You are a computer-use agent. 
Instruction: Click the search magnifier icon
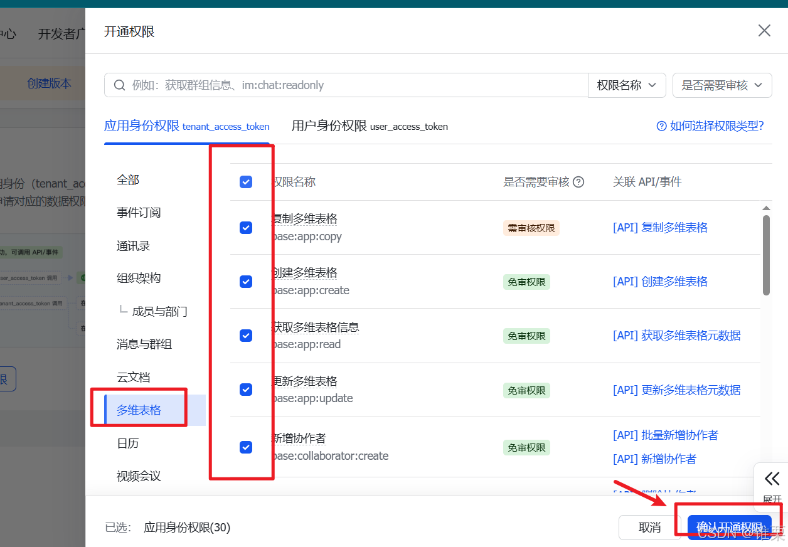pos(119,85)
